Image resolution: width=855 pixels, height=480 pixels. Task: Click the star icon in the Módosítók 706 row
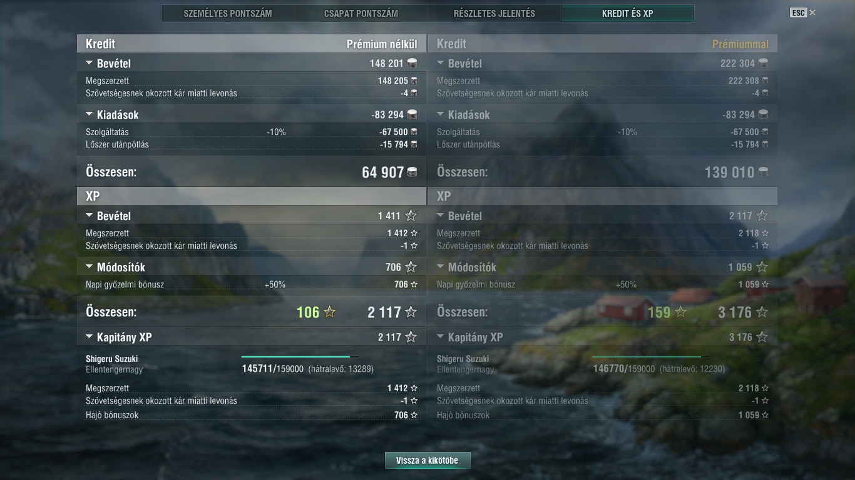[411, 267]
